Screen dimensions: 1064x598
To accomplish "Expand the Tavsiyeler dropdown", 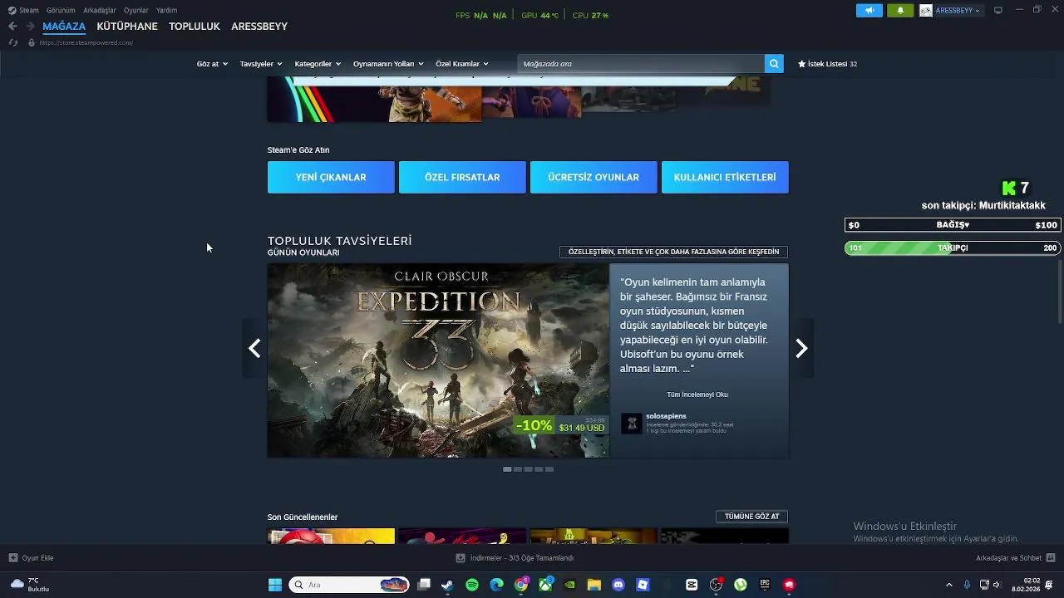I will pos(261,64).
